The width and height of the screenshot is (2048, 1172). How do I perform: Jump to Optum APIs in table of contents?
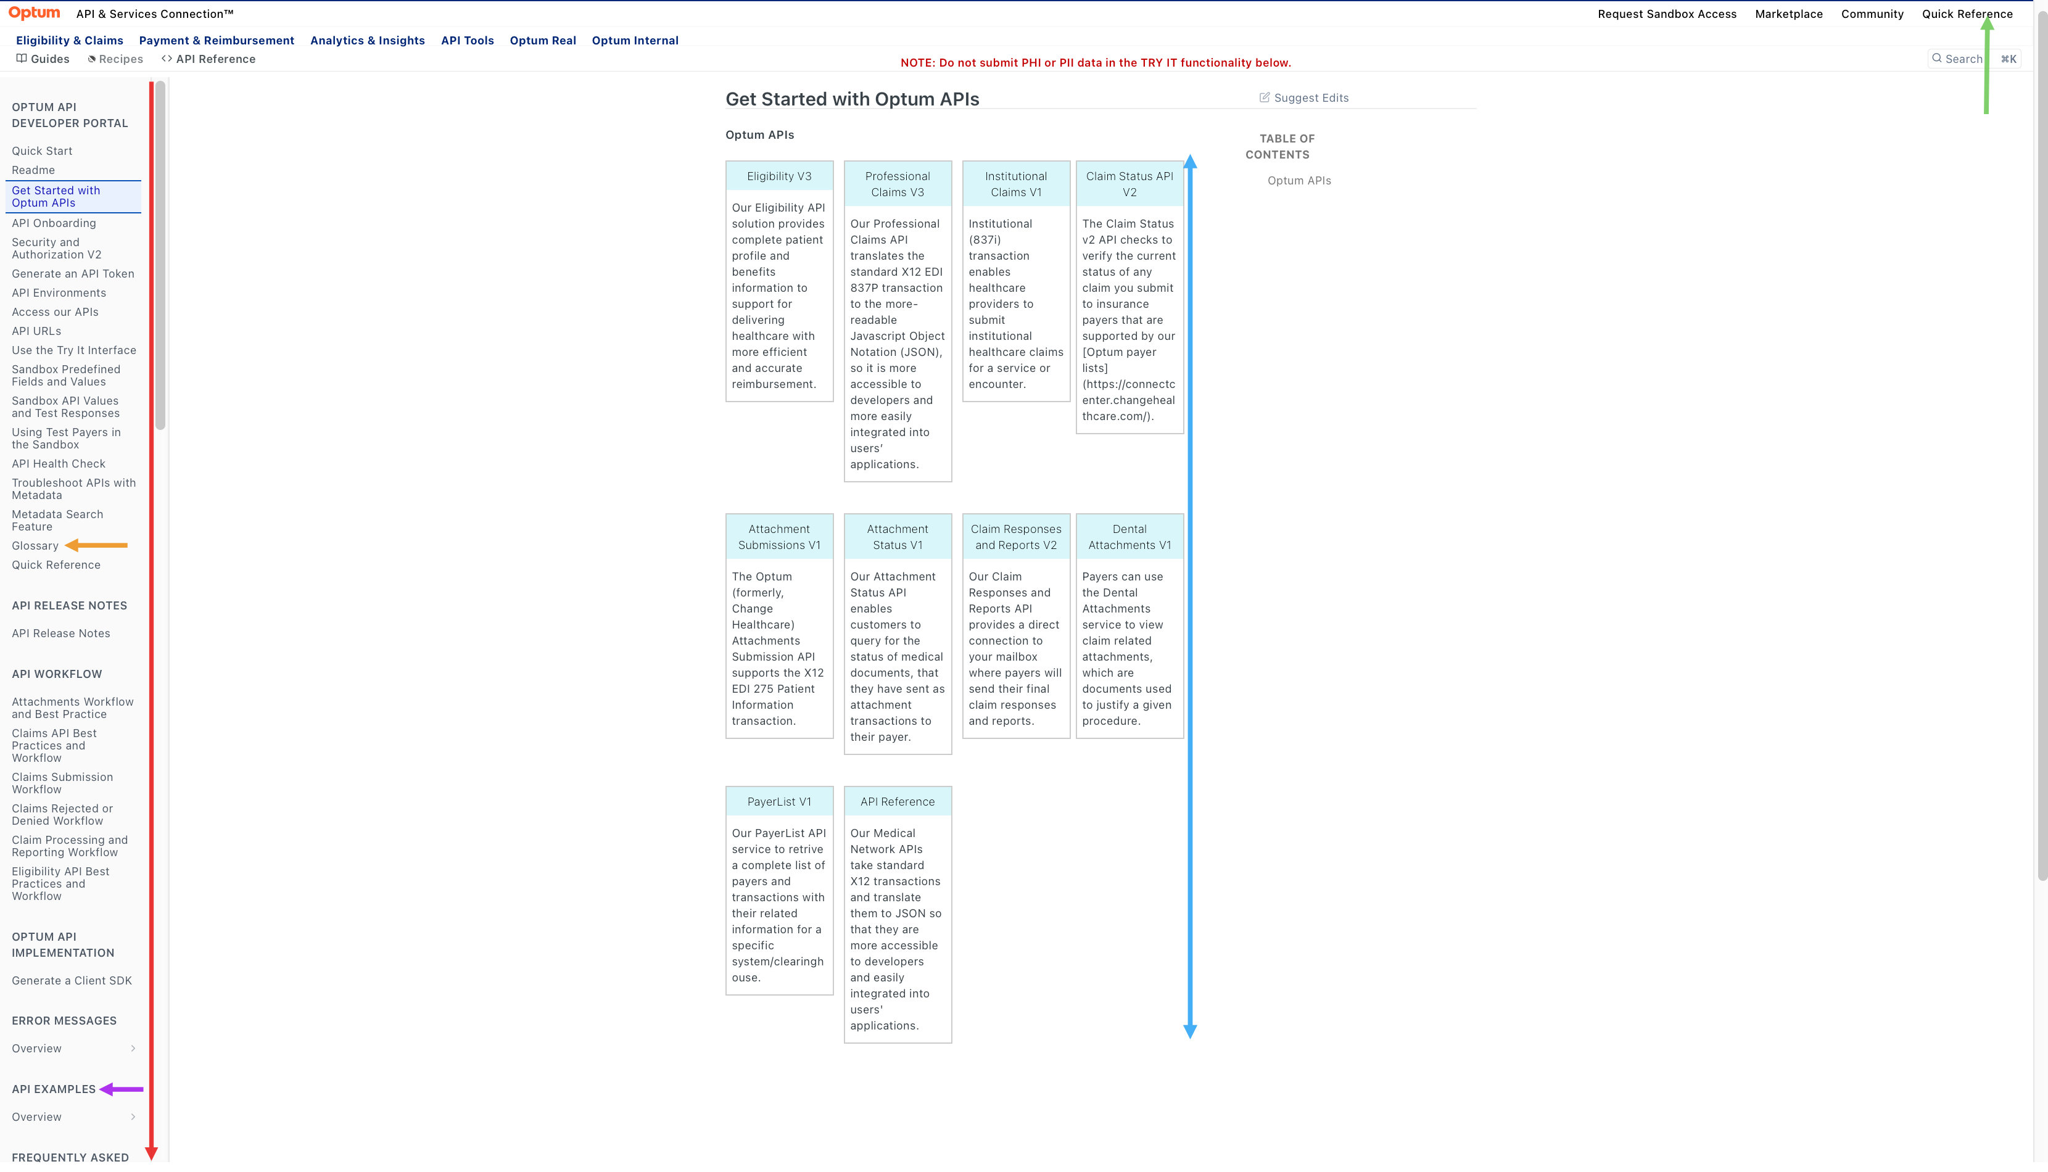1299,180
